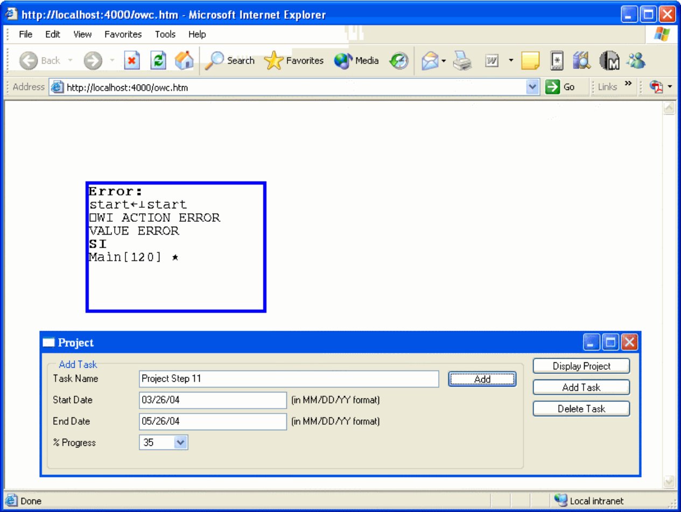Screen dimensions: 681x512
Task: Click the 'WI ACTION ERROR' text line
Action: coord(155,218)
